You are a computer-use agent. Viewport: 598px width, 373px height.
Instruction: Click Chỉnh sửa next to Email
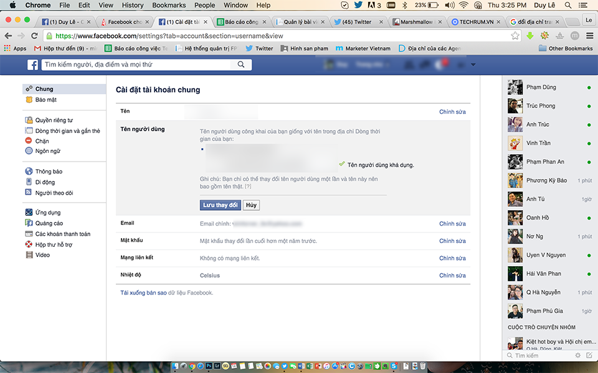coord(452,223)
